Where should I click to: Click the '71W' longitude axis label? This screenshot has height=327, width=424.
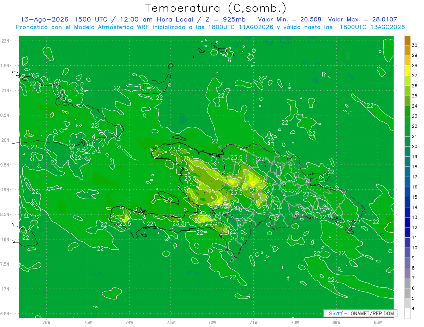click(253, 322)
